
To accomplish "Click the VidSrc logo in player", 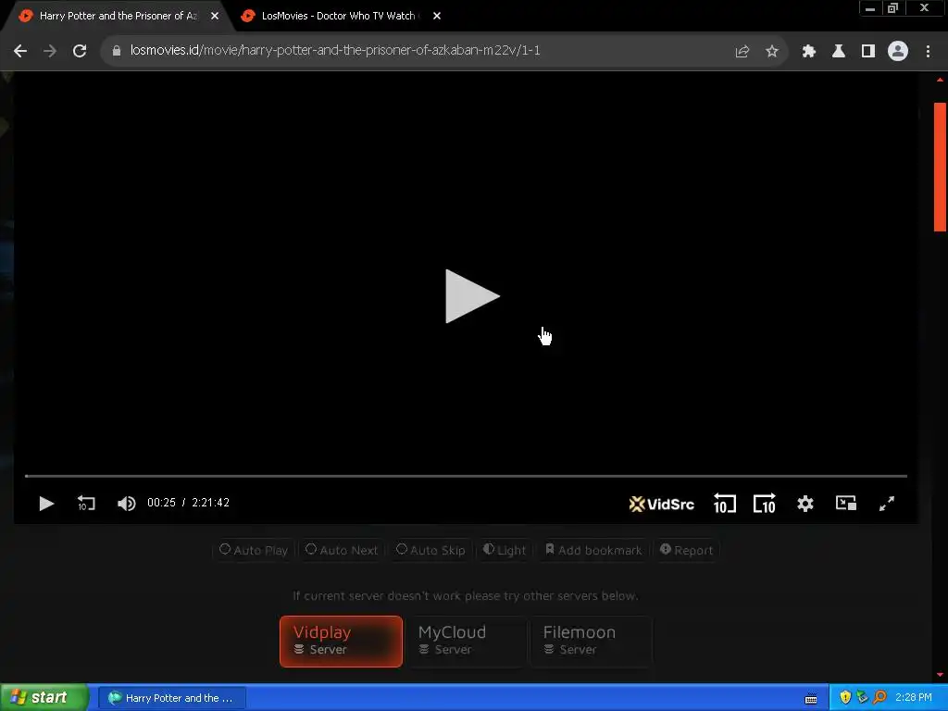I will (661, 504).
